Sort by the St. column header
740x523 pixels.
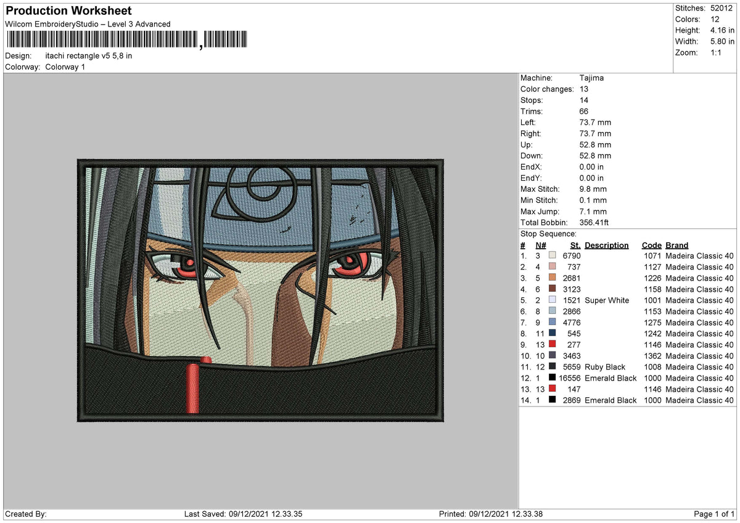point(574,245)
